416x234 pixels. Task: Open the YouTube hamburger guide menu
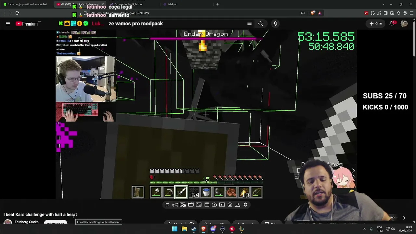[x=8, y=23]
